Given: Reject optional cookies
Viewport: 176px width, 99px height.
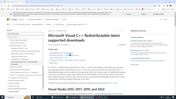Looking at the screenshot, I should tap(144, 14).
